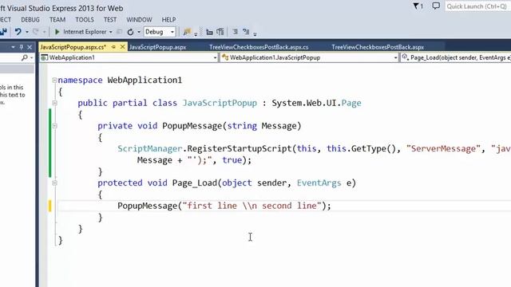Open the HELP menu
The height and width of the screenshot is (287, 511).
click(x=168, y=19)
